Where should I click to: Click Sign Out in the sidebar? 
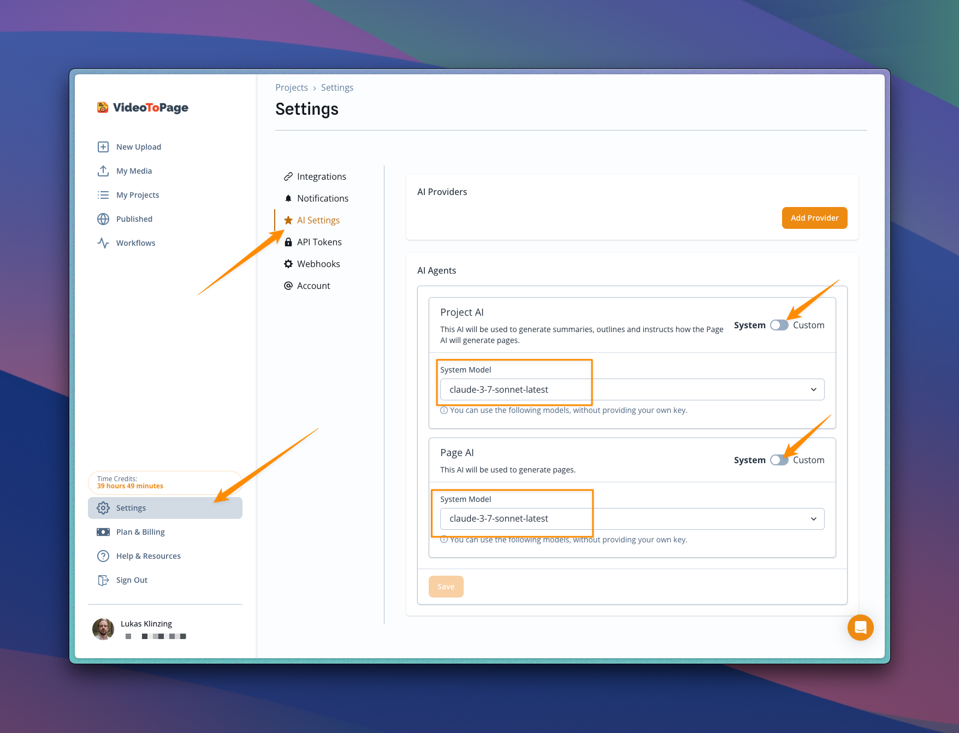coord(165,580)
